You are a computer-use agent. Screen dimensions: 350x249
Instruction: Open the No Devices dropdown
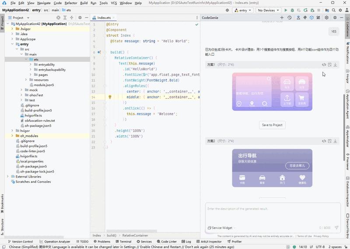(x=268, y=10)
